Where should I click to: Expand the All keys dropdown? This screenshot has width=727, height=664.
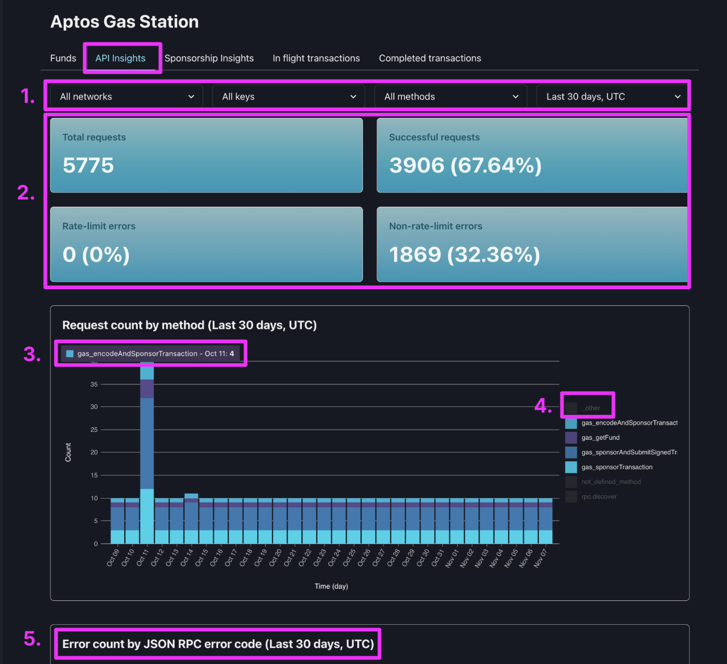288,97
